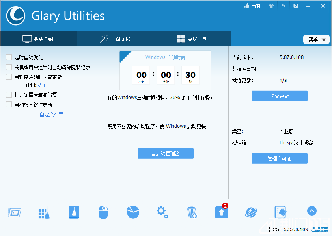Viewport: 332px width, 236px height.
Task: Open the gears process manager icon
Action: (x=162, y=212)
